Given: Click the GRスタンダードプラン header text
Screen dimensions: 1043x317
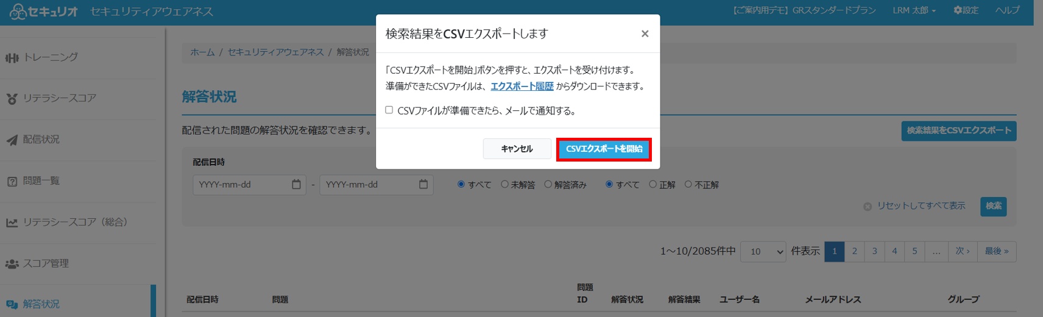Looking at the screenshot, I should [834, 10].
